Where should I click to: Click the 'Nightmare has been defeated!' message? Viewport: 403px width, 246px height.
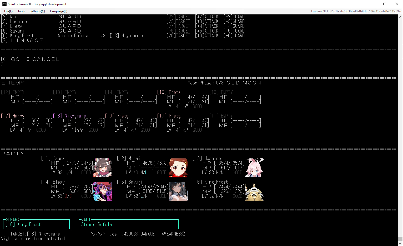point(34,239)
